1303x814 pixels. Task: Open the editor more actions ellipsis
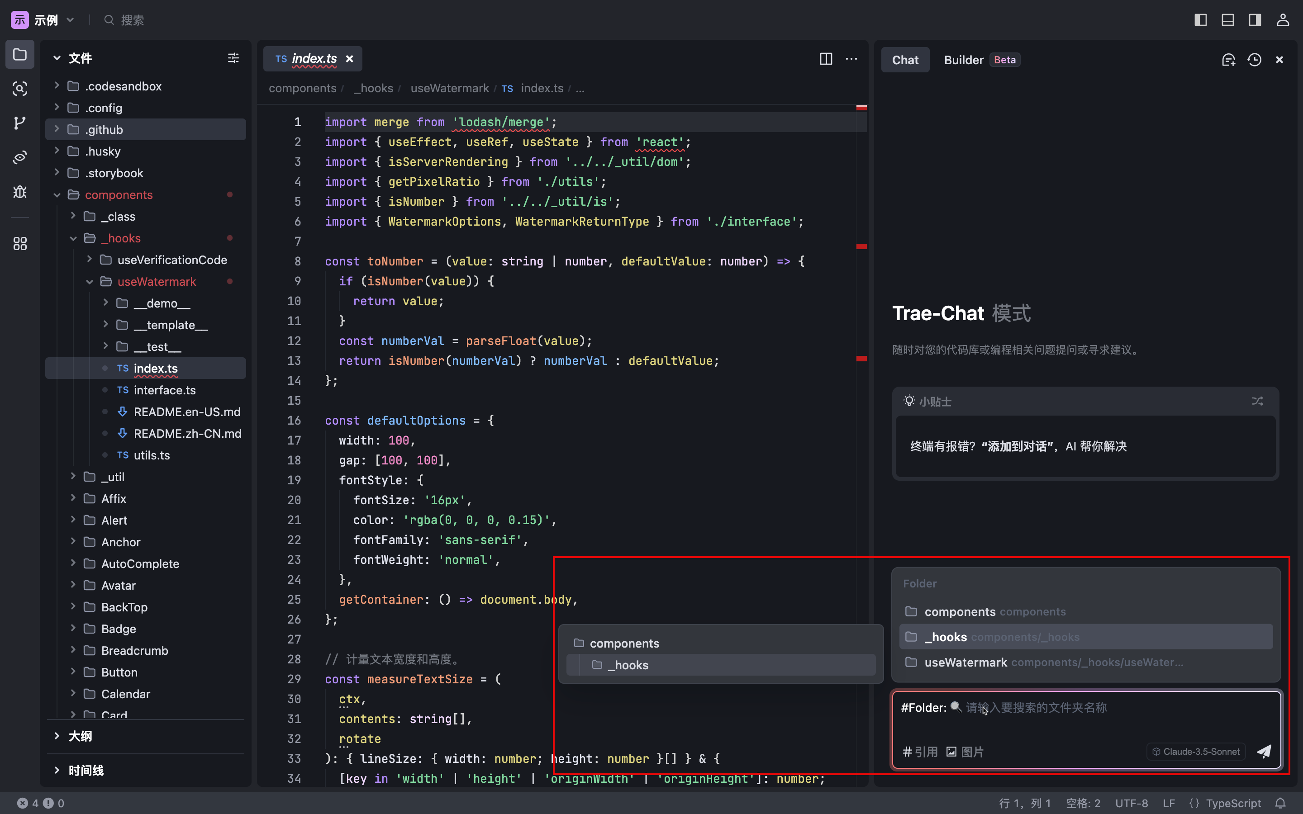851,59
